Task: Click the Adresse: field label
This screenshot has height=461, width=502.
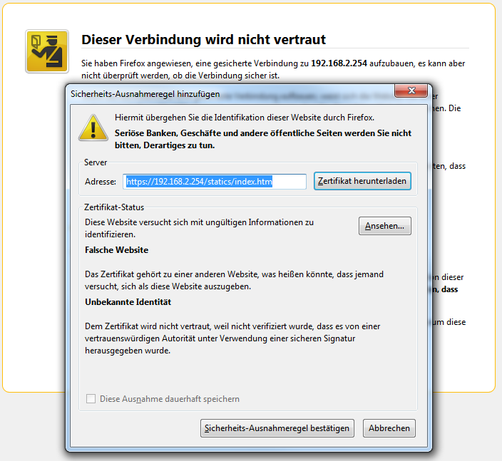Action: pos(101,182)
